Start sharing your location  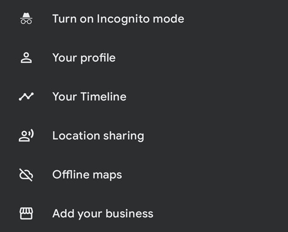(x=98, y=136)
